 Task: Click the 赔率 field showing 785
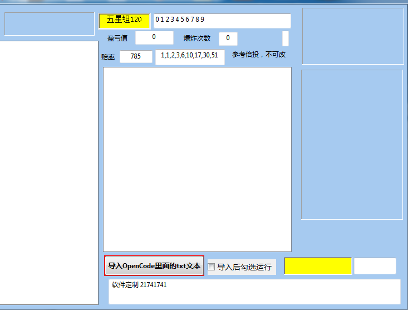(x=136, y=56)
